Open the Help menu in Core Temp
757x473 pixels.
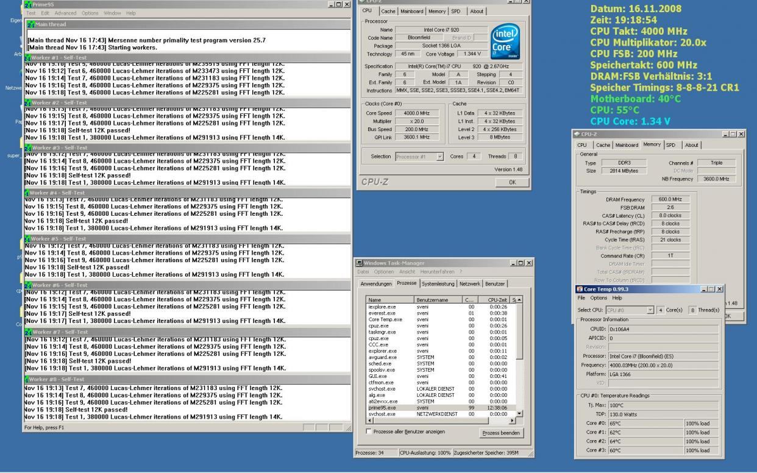click(x=617, y=297)
